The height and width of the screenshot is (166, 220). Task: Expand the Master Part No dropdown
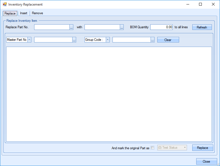29,40
